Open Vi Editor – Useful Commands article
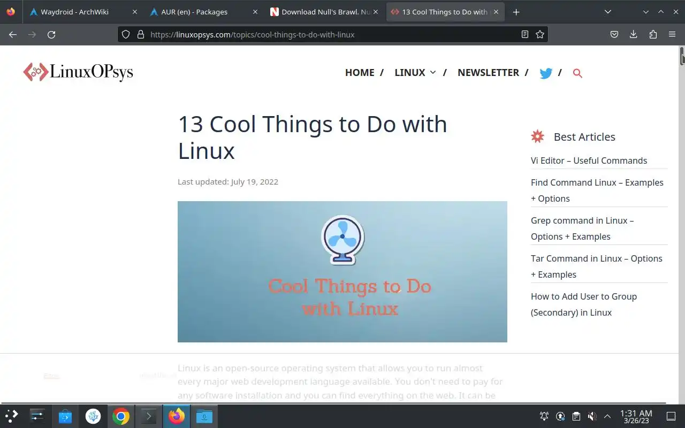685x428 pixels. coord(589,160)
